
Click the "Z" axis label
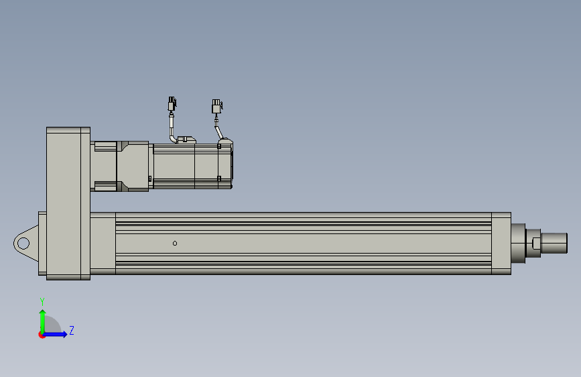[72, 330]
